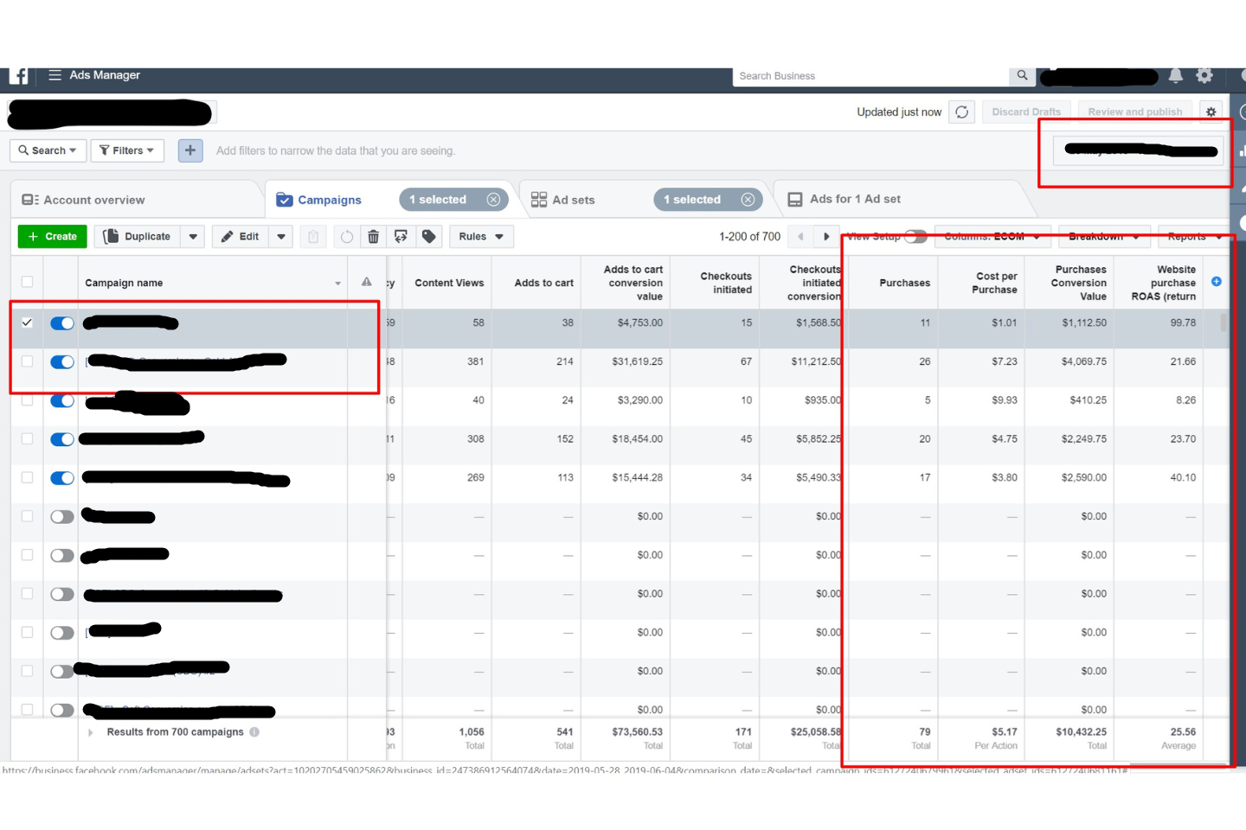
Task: Click the export/share arrows icon
Action: 401,236
